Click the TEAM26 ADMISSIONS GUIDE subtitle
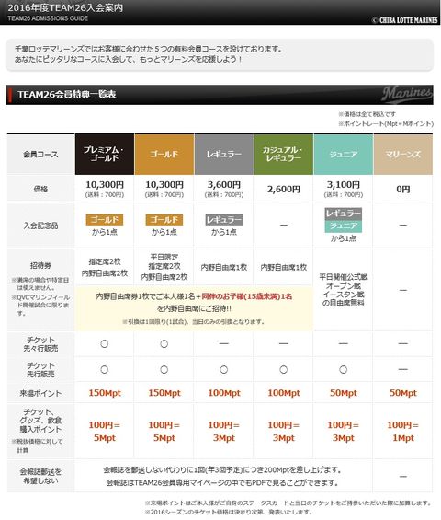Image resolution: width=441 pixels, height=520 pixels. click(48, 18)
